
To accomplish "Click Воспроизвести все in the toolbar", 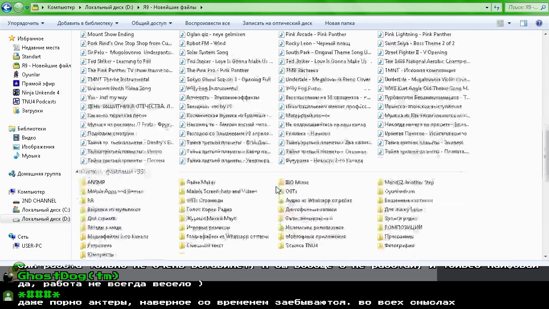I will coord(208,23).
